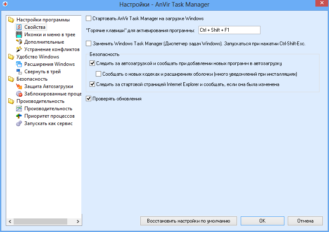Click the AnVir red cross title bar icon

tap(5, 4)
